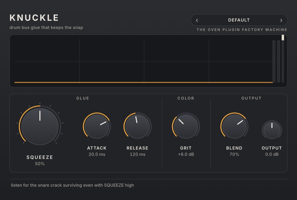The height and width of the screenshot is (200, 297).
Task: Click the KNUCKLE plugin title
Action: coord(34,18)
